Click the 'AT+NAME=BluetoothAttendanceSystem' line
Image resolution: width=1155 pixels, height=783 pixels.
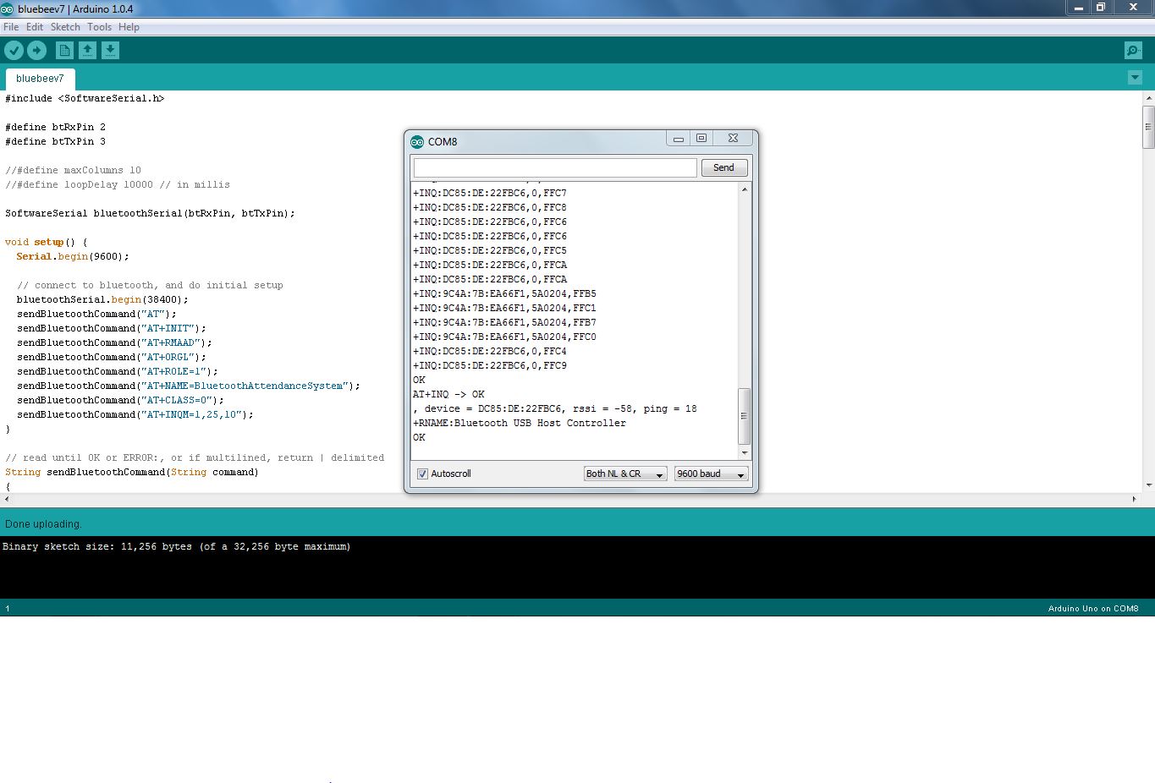click(189, 386)
